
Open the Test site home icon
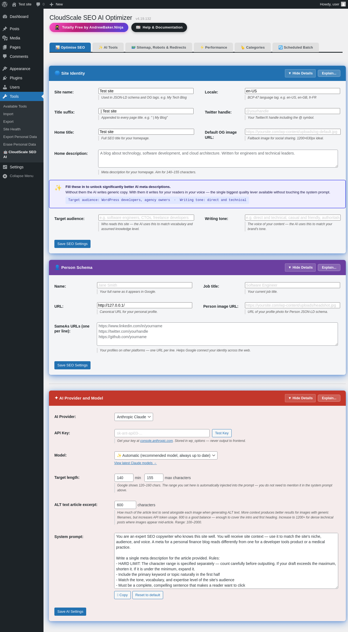pyautogui.click(x=14, y=4)
